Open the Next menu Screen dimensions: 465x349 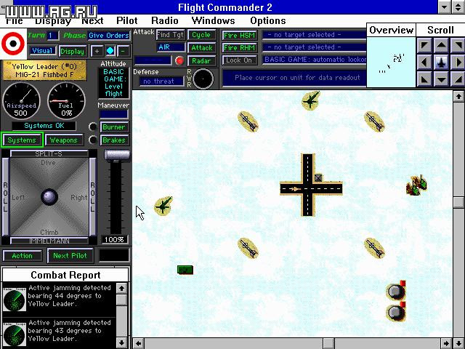pos(92,21)
